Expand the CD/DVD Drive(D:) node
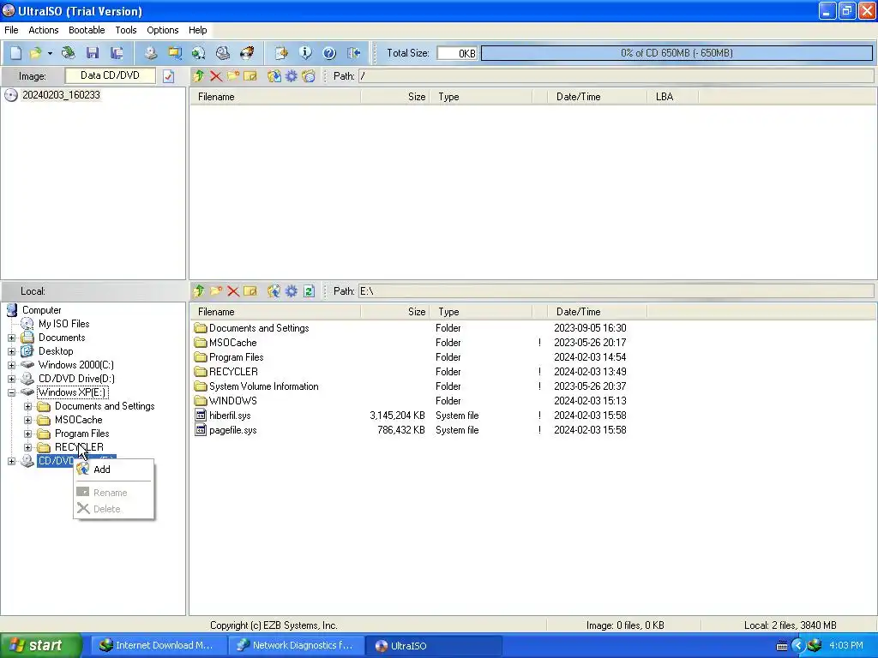This screenshot has height=658, width=878. tap(11, 379)
